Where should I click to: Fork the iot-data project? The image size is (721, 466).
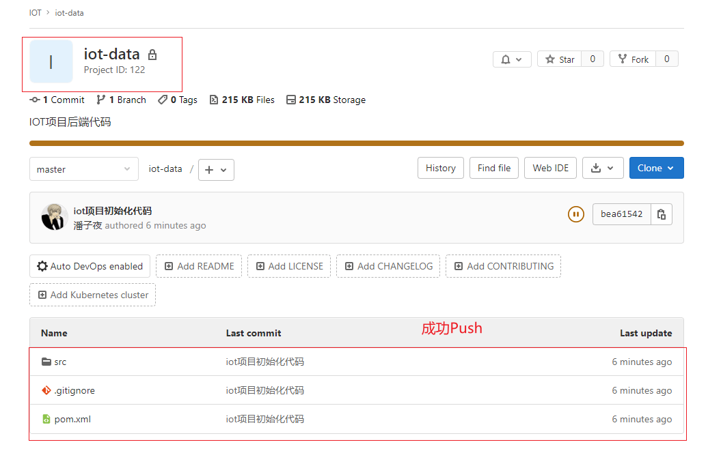(x=633, y=59)
